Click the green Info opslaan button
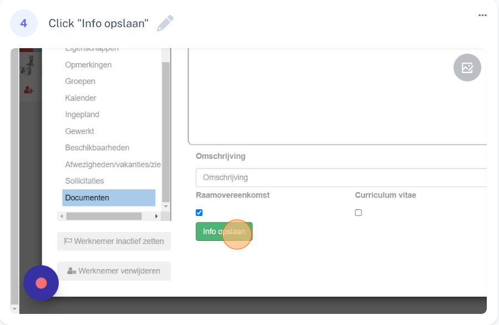499x325 pixels. pyautogui.click(x=224, y=231)
